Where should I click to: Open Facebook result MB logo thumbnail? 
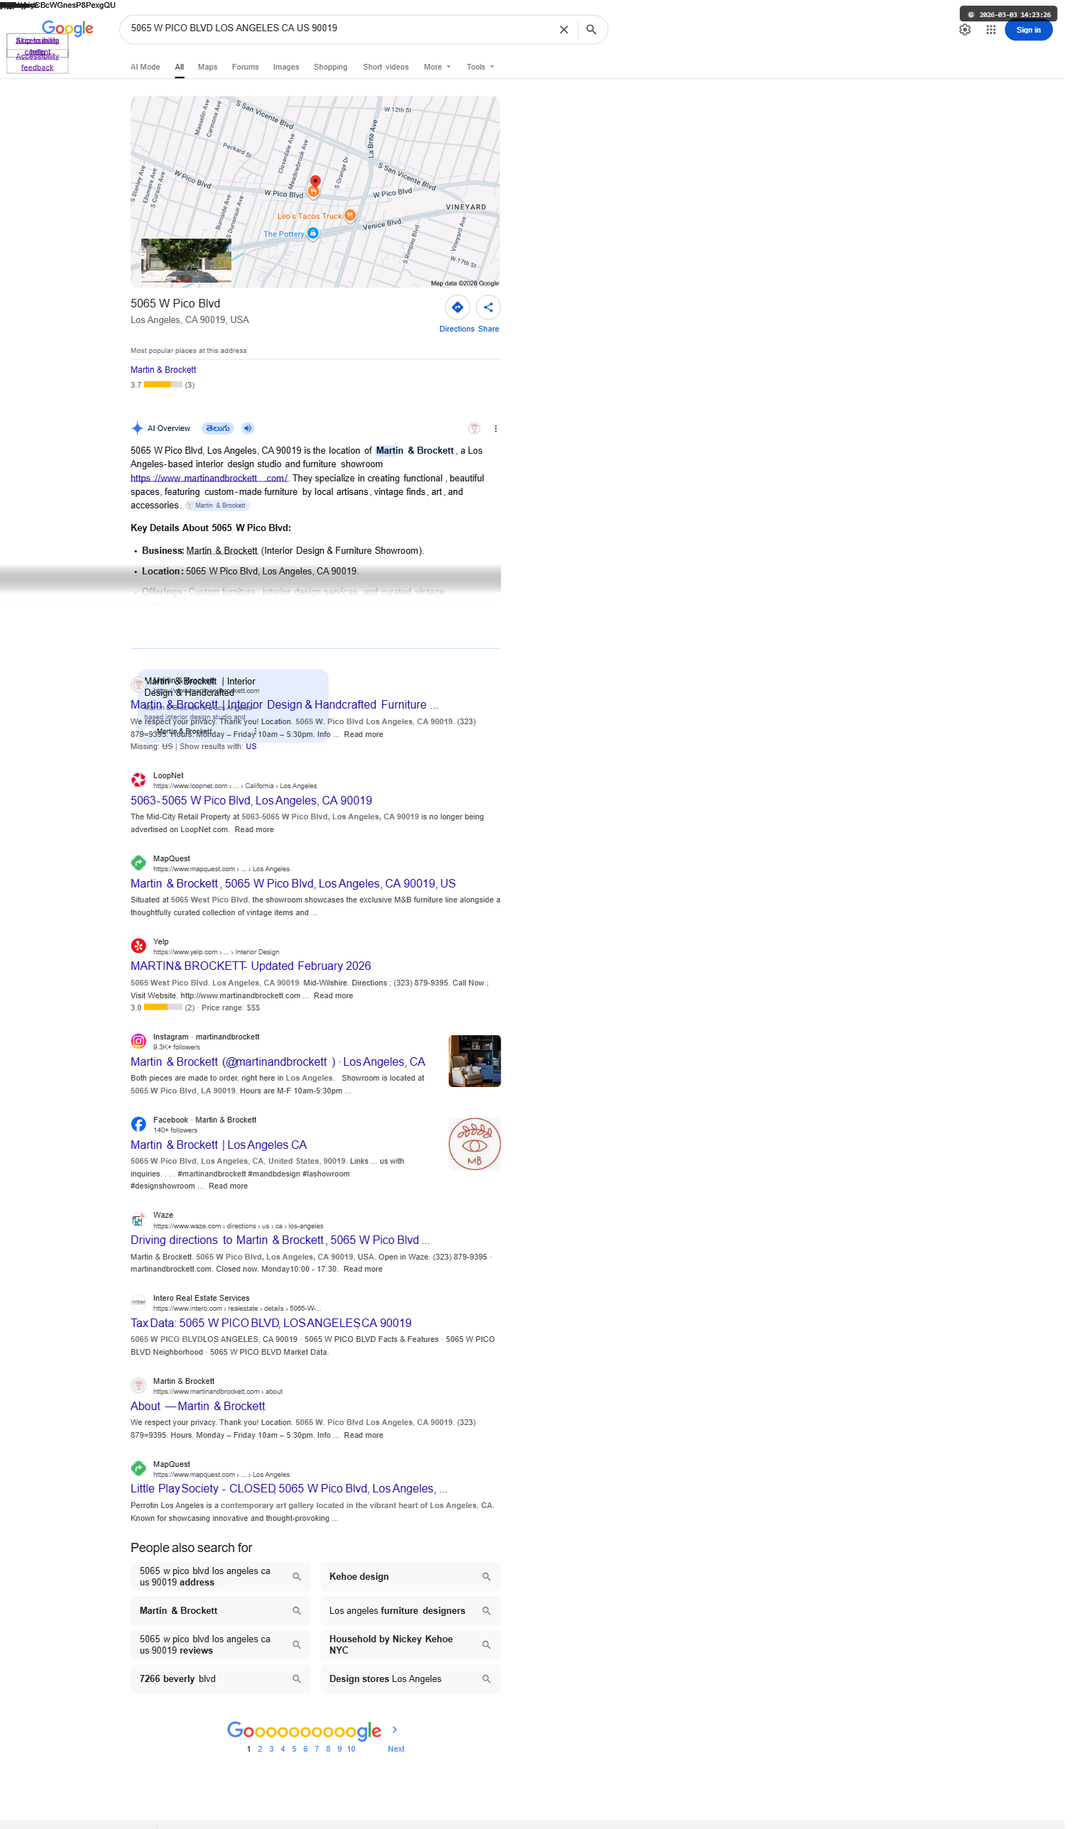click(x=480, y=1157)
